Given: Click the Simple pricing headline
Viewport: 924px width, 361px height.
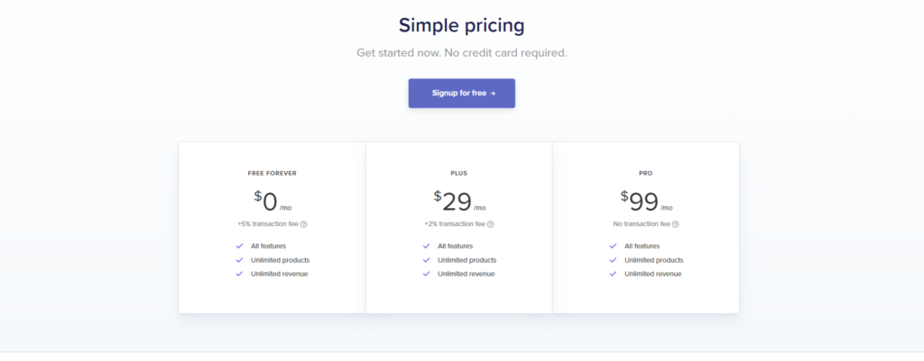Looking at the screenshot, I should point(461,25).
